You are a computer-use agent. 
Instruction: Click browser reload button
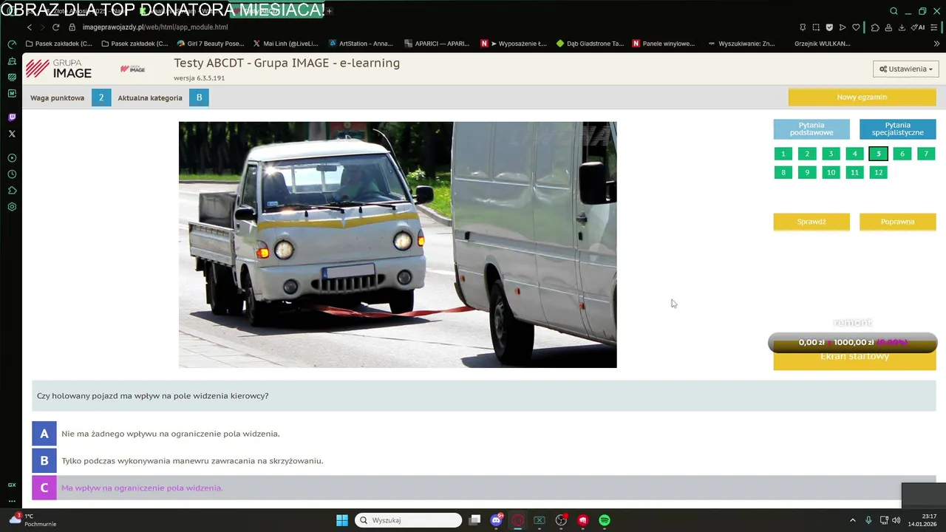pos(55,27)
